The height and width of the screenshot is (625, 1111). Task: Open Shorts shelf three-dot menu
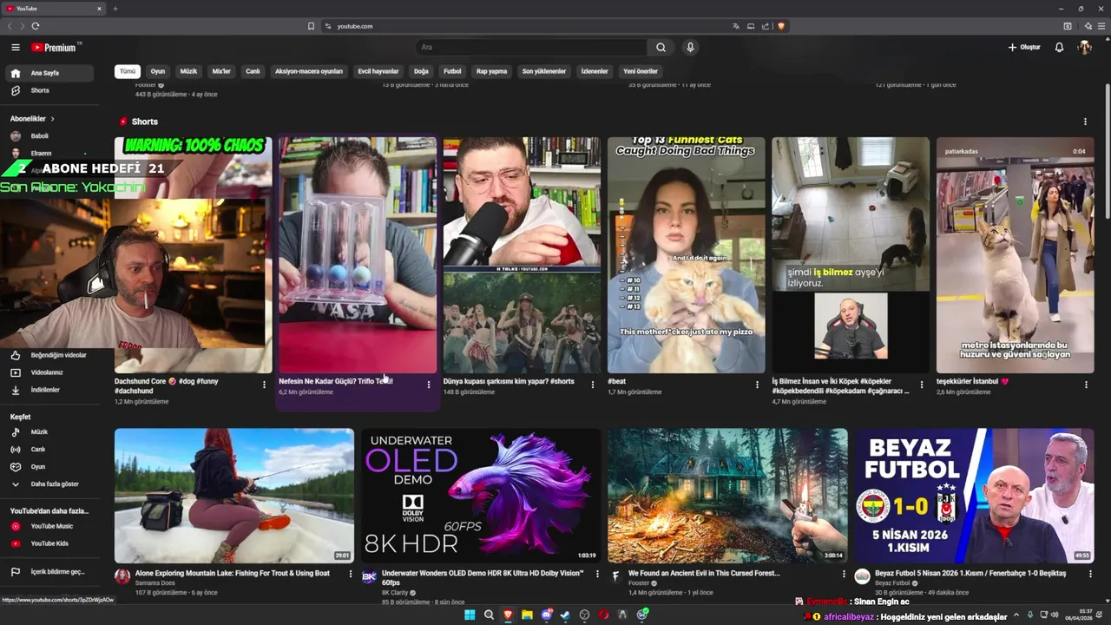click(1085, 122)
